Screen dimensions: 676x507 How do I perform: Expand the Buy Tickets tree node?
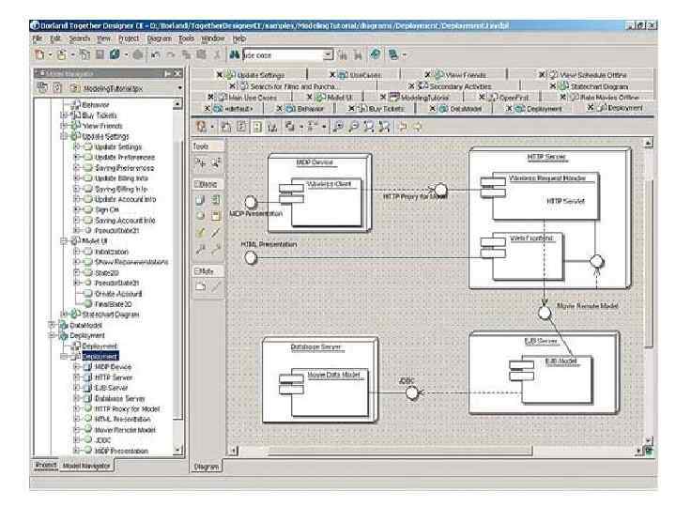point(64,115)
